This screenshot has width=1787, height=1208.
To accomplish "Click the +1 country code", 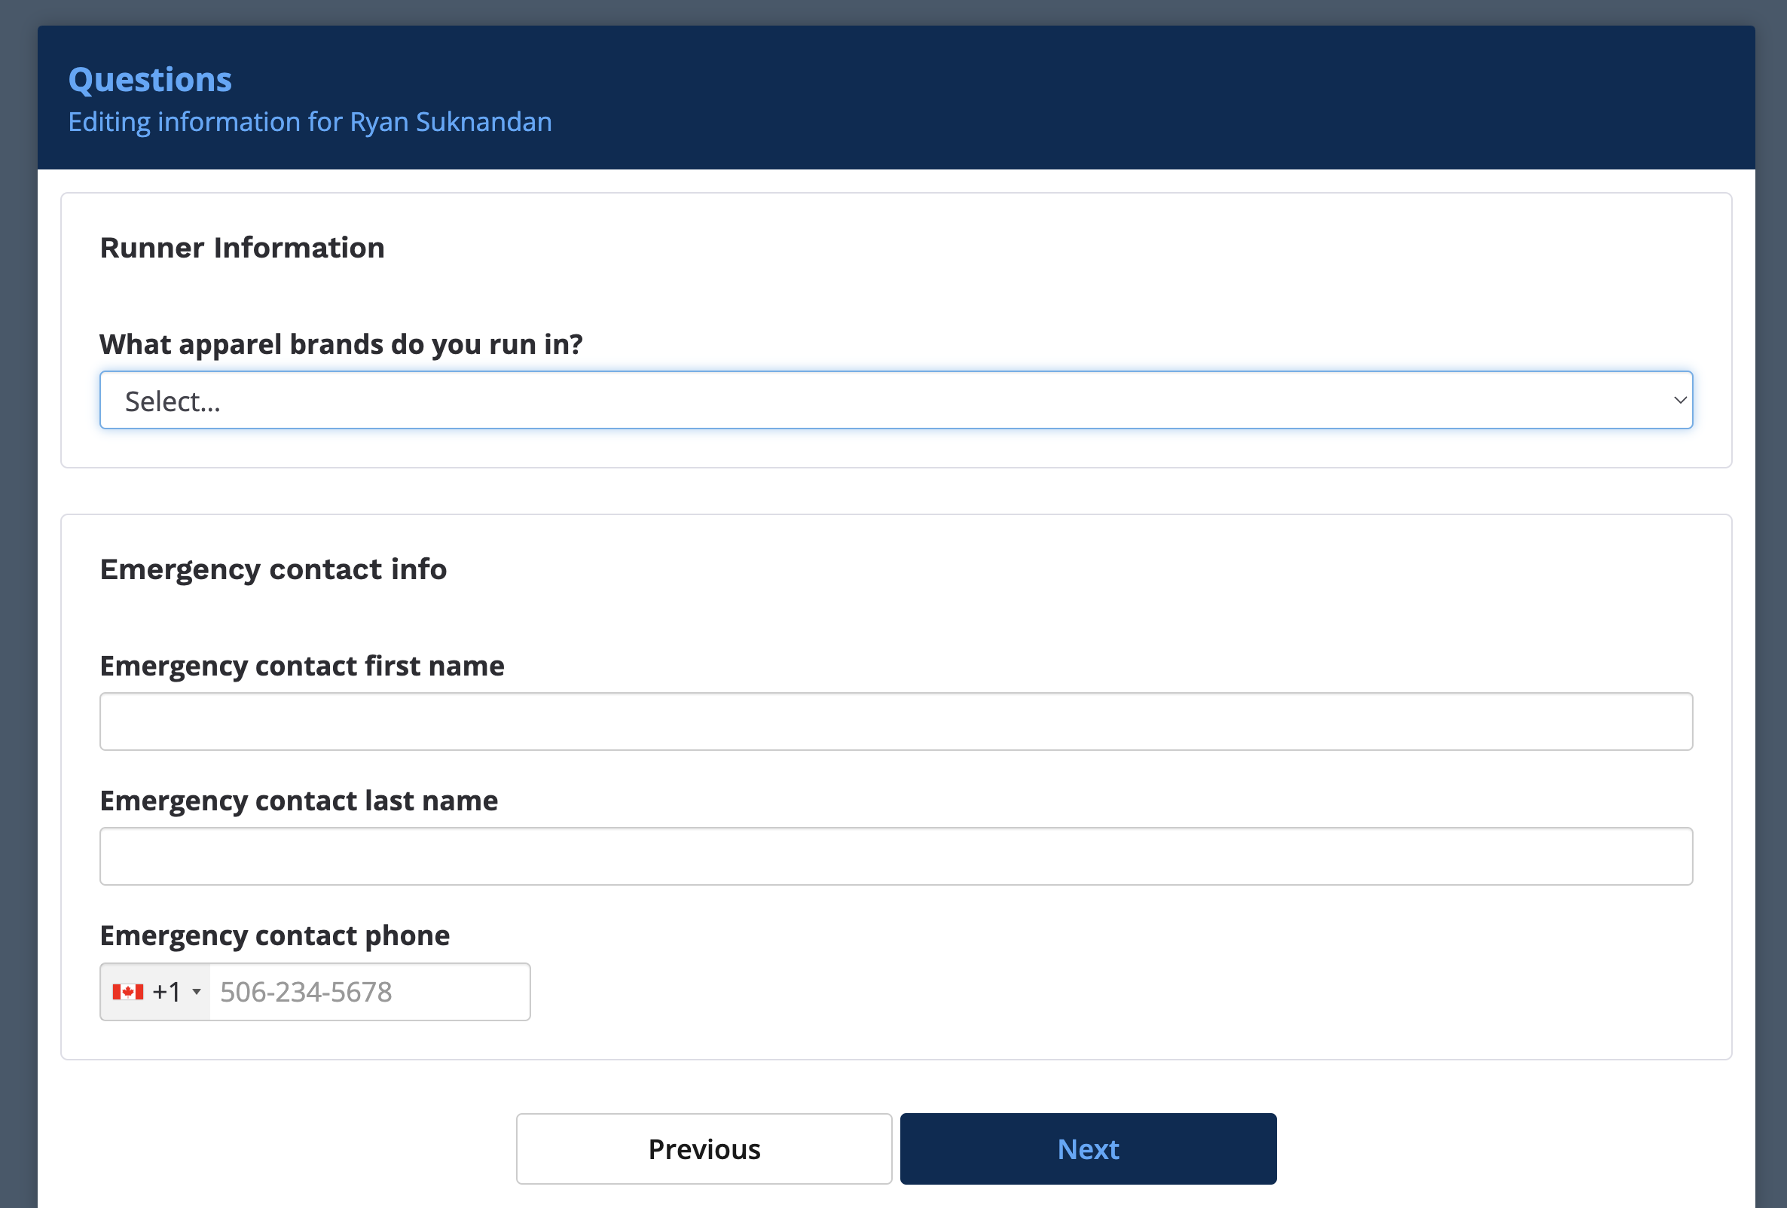I will (x=166, y=992).
